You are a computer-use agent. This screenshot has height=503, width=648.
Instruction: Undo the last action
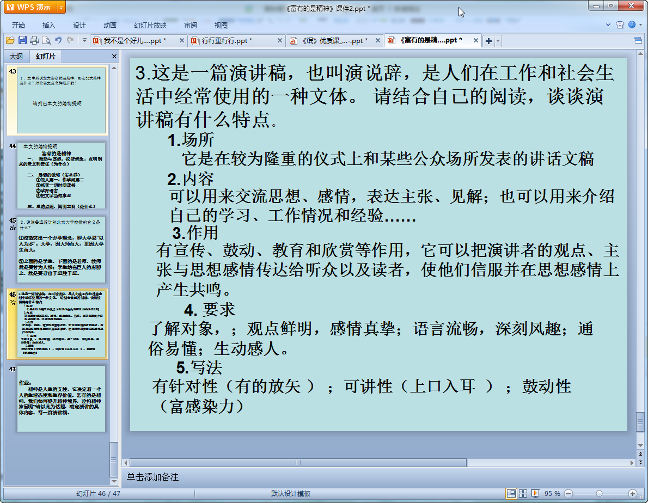coord(58,40)
